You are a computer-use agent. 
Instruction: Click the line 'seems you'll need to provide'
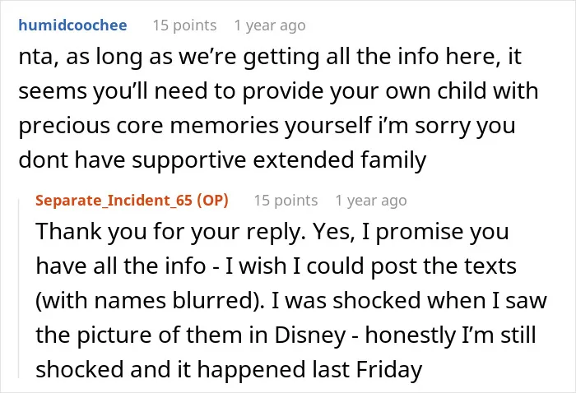(x=278, y=91)
